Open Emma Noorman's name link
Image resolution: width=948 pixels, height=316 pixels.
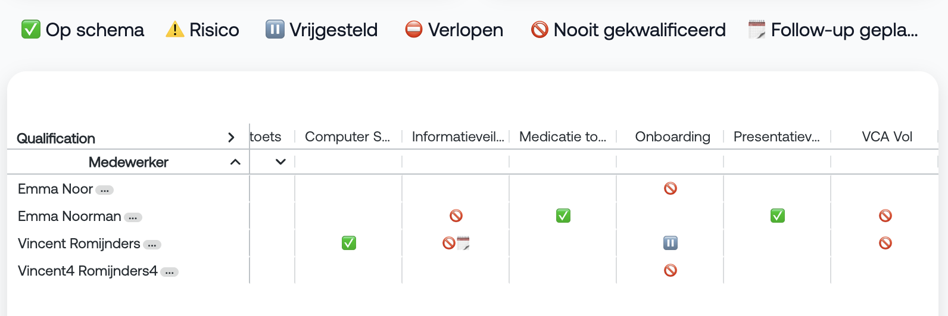click(70, 216)
